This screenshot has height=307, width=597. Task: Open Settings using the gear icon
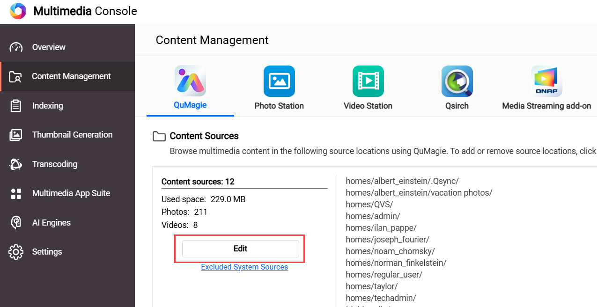(x=16, y=252)
